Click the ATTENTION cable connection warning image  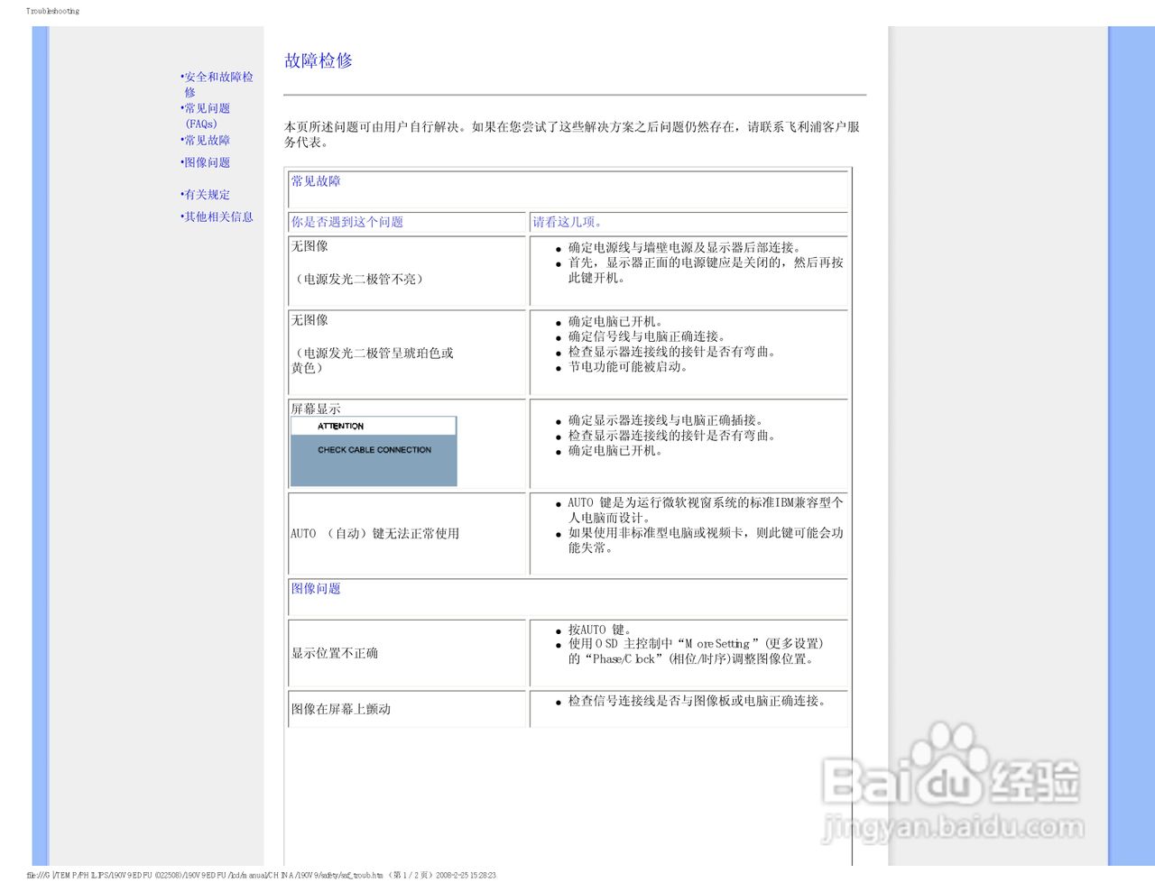pos(374,451)
